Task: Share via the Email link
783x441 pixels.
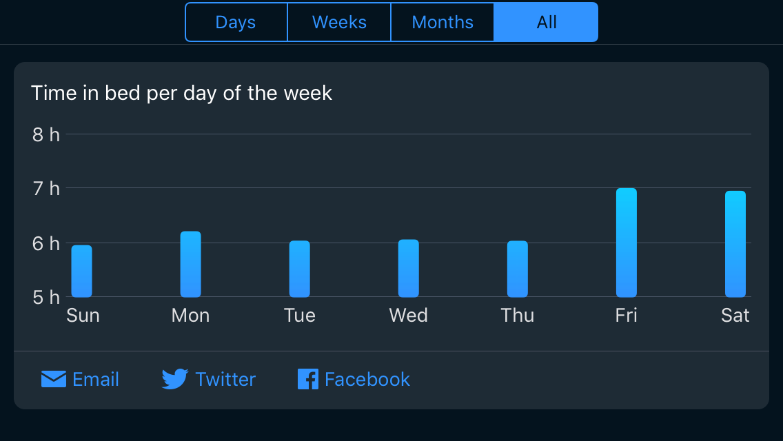Action: 96,379
